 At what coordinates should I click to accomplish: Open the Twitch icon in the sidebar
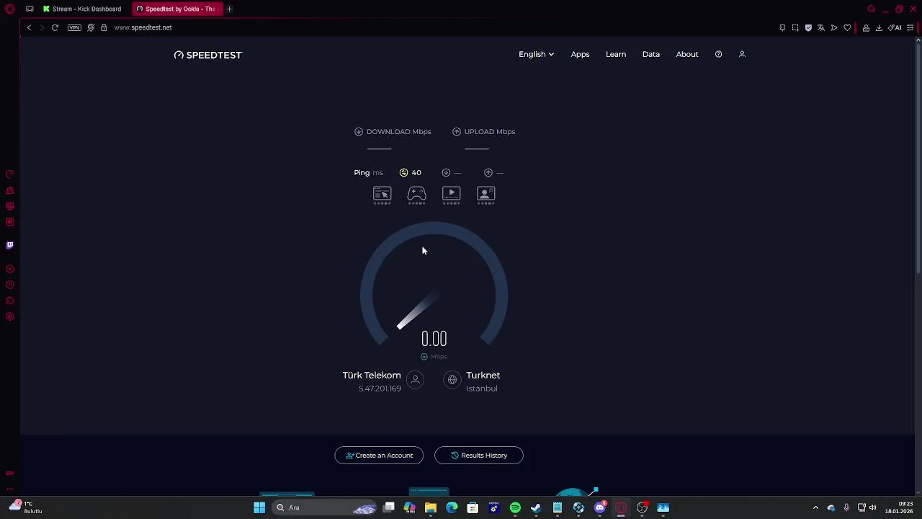(10, 245)
